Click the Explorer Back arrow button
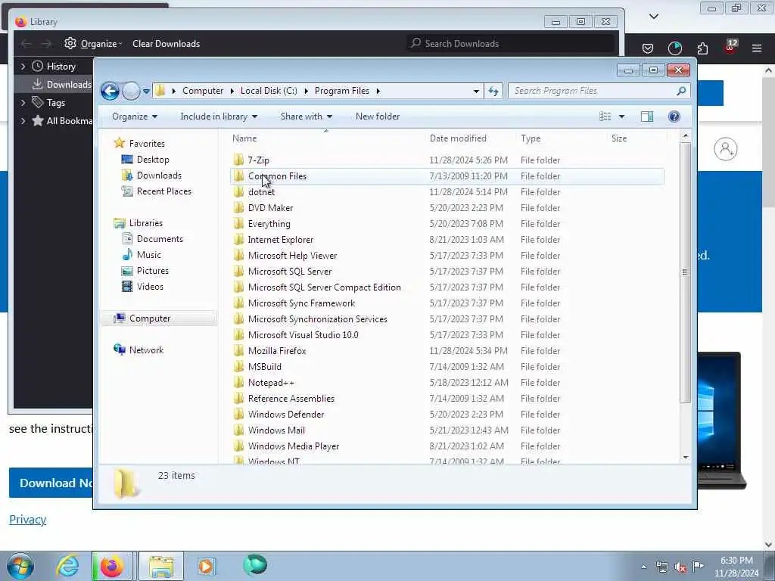This screenshot has height=581, width=775. pyautogui.click(x=110, y=91)
